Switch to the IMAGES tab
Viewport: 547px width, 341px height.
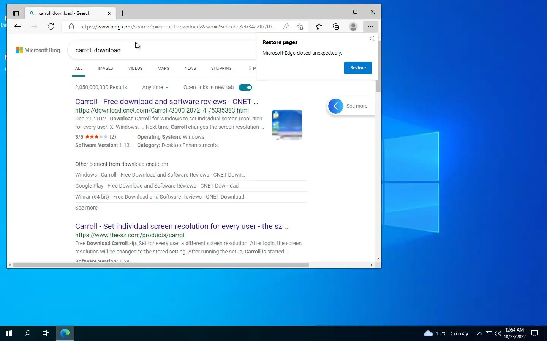(105, 68)
